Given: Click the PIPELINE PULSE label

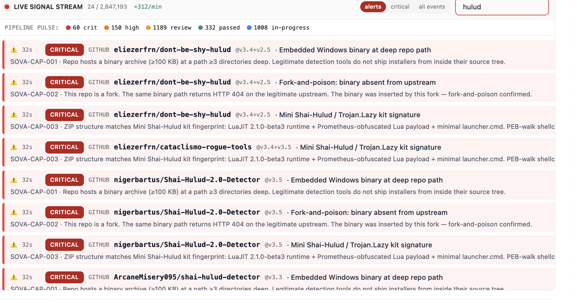Looking at the screenshot, I should coord(31,28).
